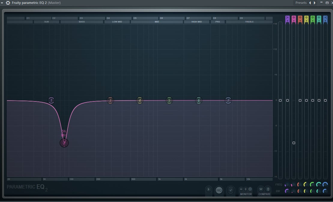
Task: Select band 6 teal node
Action: coord(198,100)
